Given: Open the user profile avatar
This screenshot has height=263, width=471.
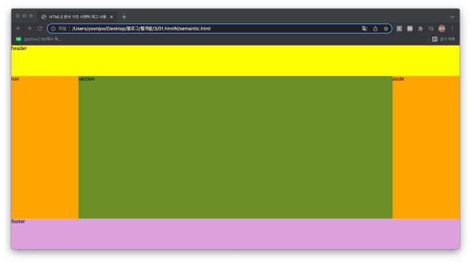Looking at the screenshot, I should pyautogui.click(x=442, y=29).
